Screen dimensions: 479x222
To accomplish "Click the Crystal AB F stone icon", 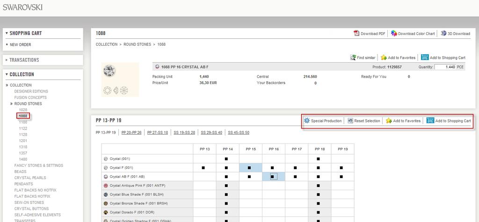I will click(106, 177).
